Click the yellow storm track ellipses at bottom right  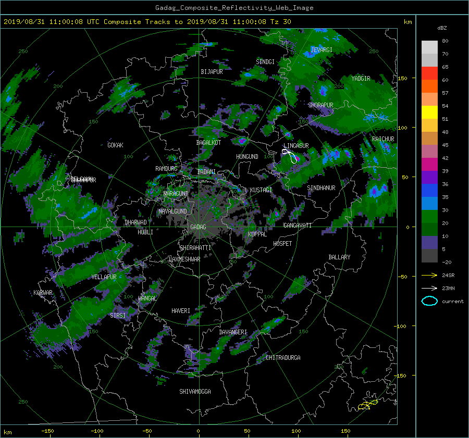[x=367, y=405]
